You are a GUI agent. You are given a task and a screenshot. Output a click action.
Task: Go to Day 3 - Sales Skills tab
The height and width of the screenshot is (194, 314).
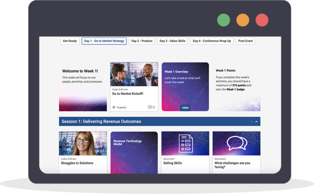[x=172, y=41]
